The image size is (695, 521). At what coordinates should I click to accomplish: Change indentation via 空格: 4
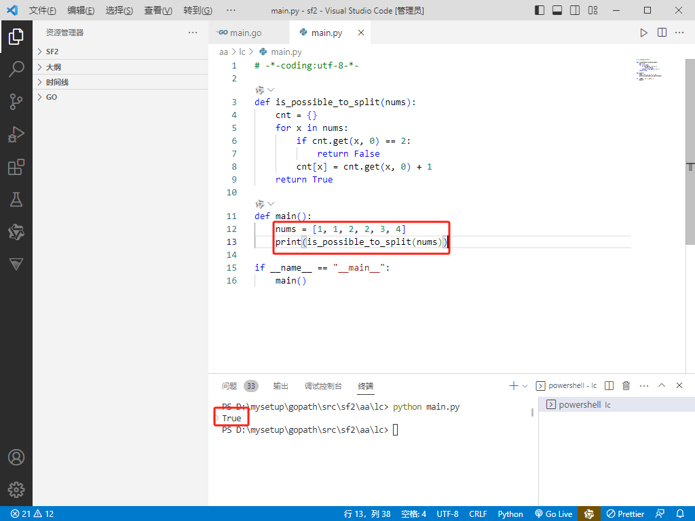pyautogui.click(x=413, y=514)
